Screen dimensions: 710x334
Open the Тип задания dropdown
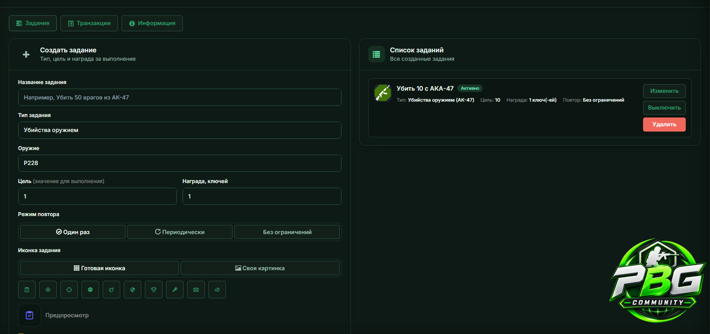tap(180, 130)
